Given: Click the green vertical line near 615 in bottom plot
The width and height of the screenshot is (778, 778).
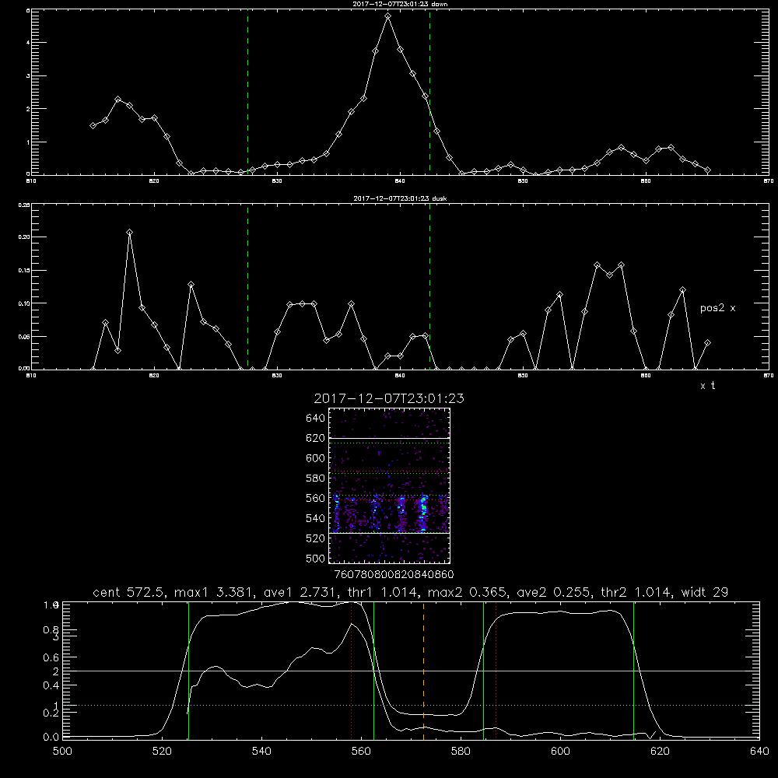Looking at the screenshot, I should click(633, 670).
